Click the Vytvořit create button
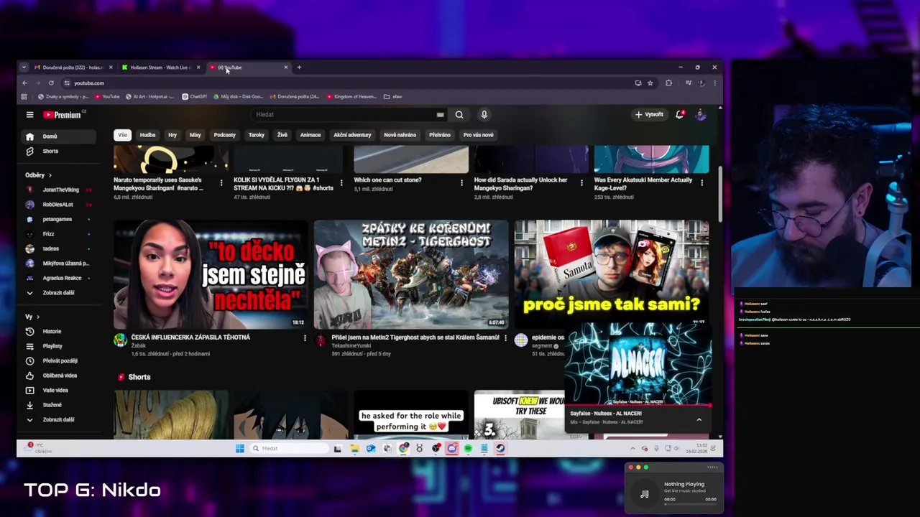This screenshot has width=920, height=517. click(649, 115)
